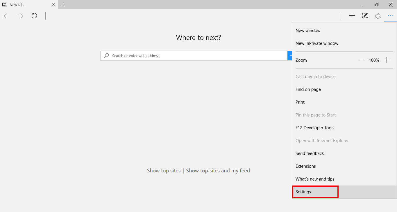Screen dimensions: 397x212
Task: Go forward using the forward arrow
Action: tap(20, 16)
